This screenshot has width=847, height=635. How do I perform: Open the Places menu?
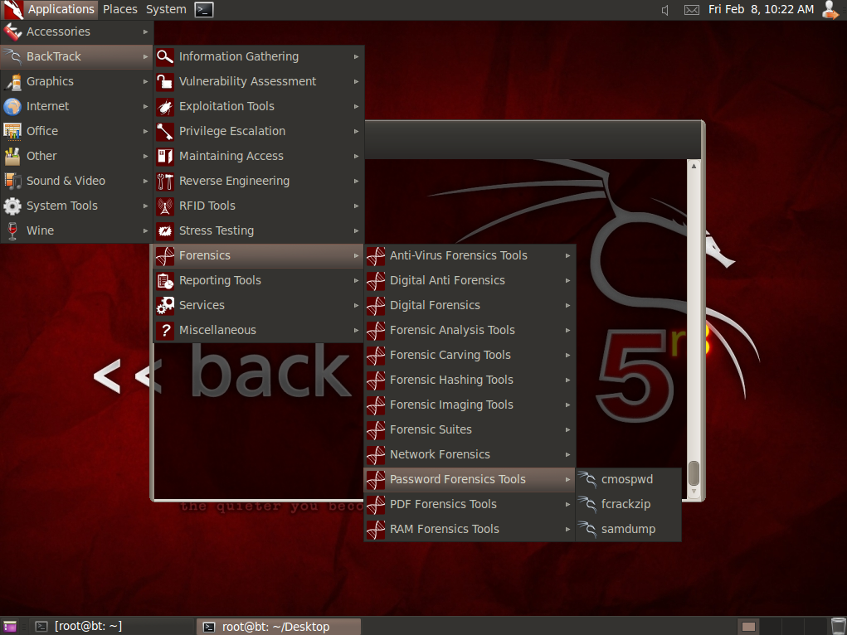120,10
